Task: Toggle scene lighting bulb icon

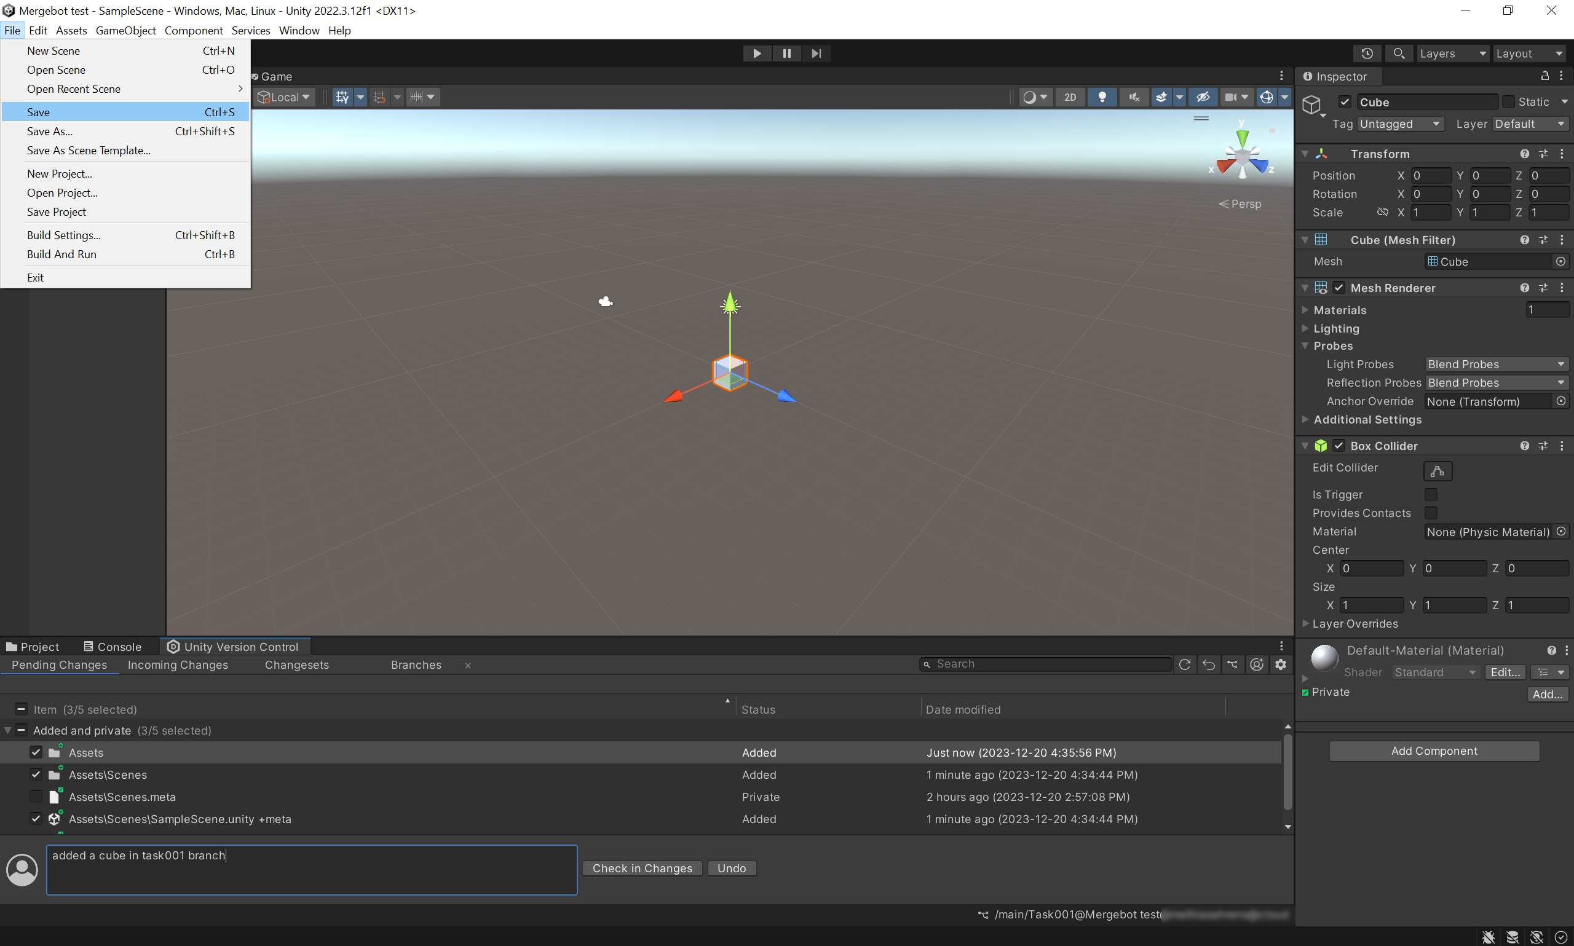Action: pos(1102,97)
